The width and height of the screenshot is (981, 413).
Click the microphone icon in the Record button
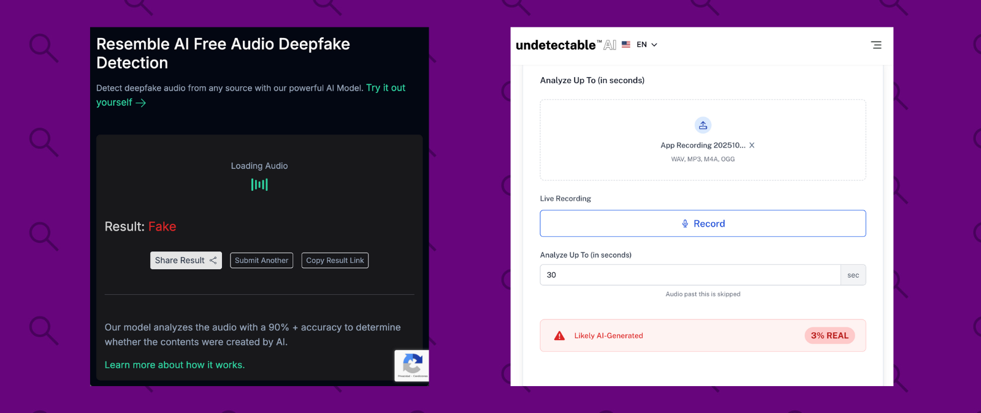click(685, 223)
